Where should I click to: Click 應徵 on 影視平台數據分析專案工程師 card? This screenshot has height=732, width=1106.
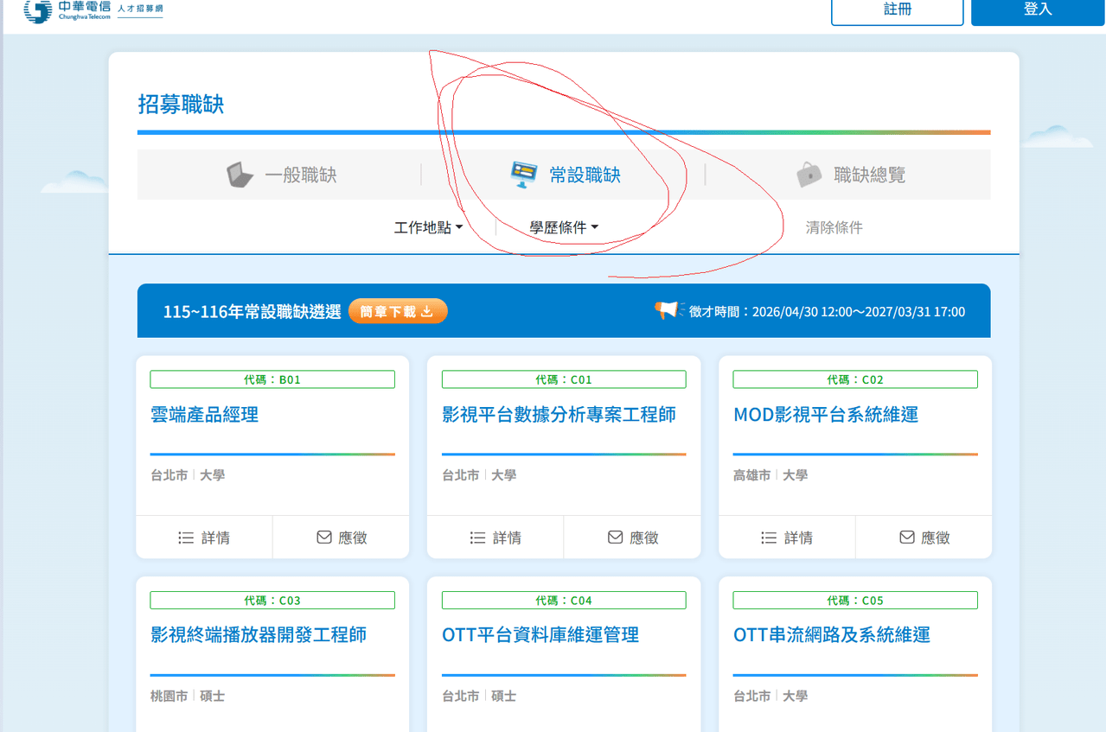pyautogui.click(x=633, y=538)
